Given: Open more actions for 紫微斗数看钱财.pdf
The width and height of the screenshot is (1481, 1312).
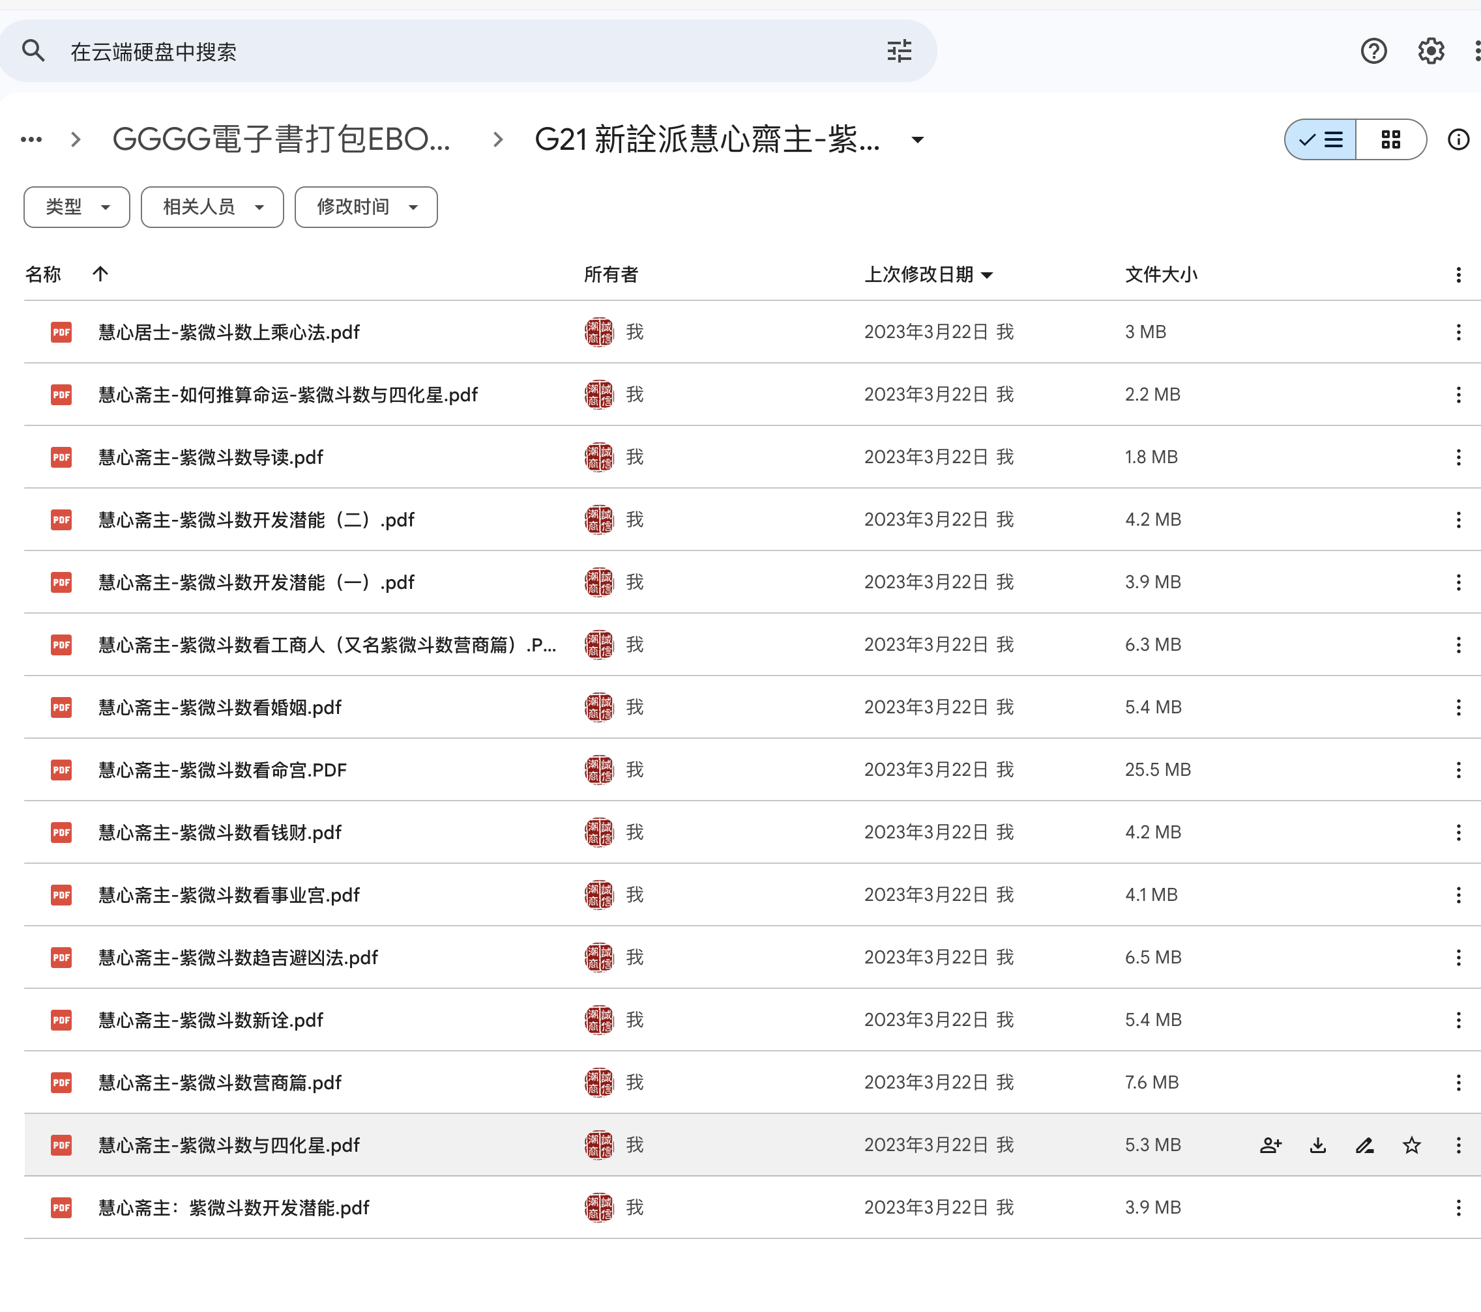Looking at the screenshot, I should point(1458,832).
